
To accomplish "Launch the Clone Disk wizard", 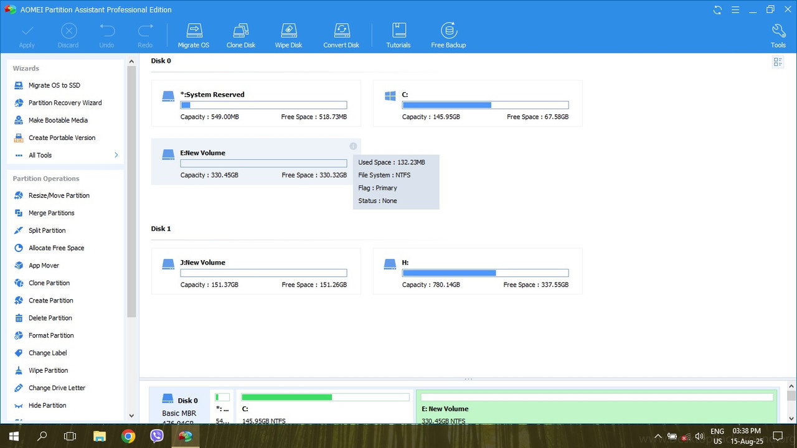I will point(241,35).
